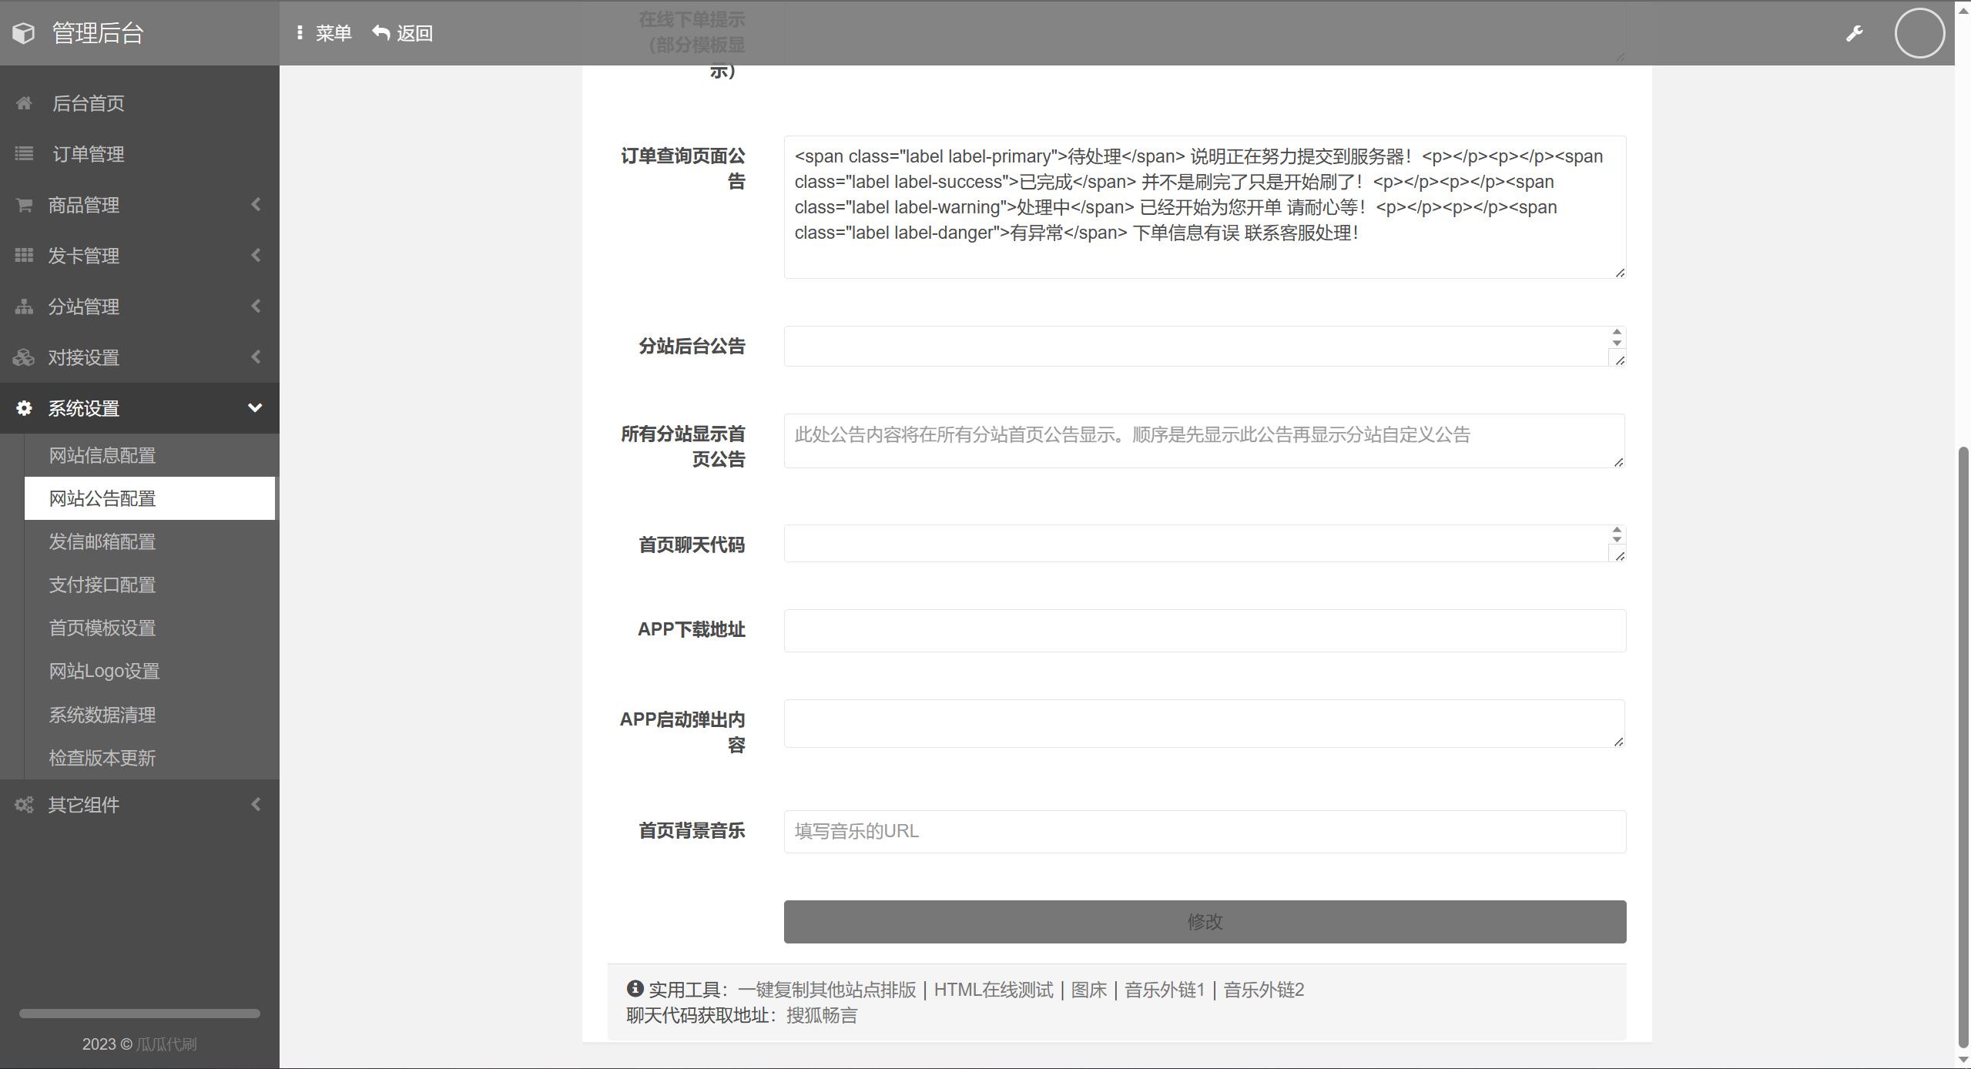The width and height of the screenshot is (1971, 1069).
Task: Expand the 发卡管理 submenu arrow
Action: point(256,256)
